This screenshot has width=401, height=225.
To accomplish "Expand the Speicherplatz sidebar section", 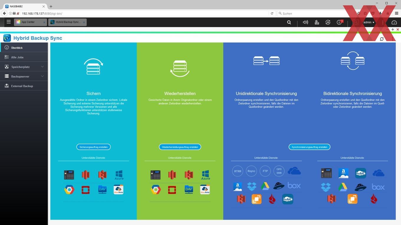I will tap(24, 67).
